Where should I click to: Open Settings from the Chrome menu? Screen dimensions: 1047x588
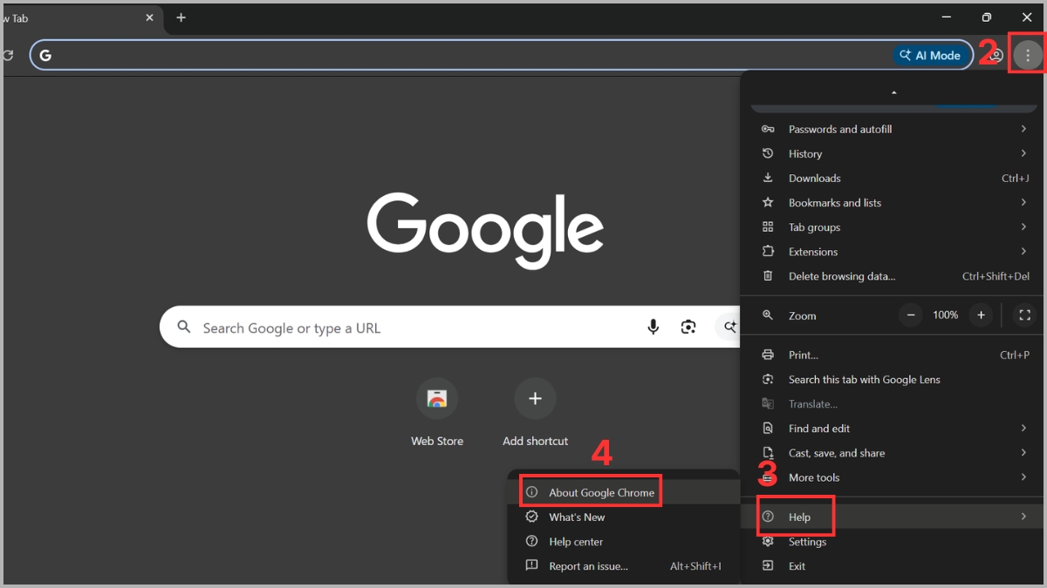coord(892,542)
